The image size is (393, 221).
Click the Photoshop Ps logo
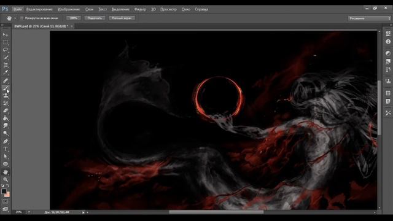tap(5, 9)
